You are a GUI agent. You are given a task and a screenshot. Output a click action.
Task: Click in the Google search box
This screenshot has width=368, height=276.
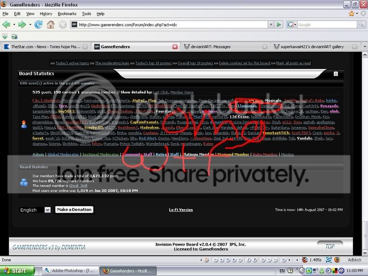(327, 24)
